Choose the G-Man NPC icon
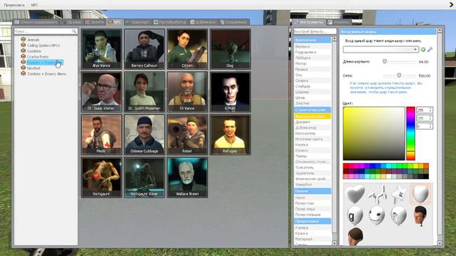456x256 pixels. pos(230,92)
